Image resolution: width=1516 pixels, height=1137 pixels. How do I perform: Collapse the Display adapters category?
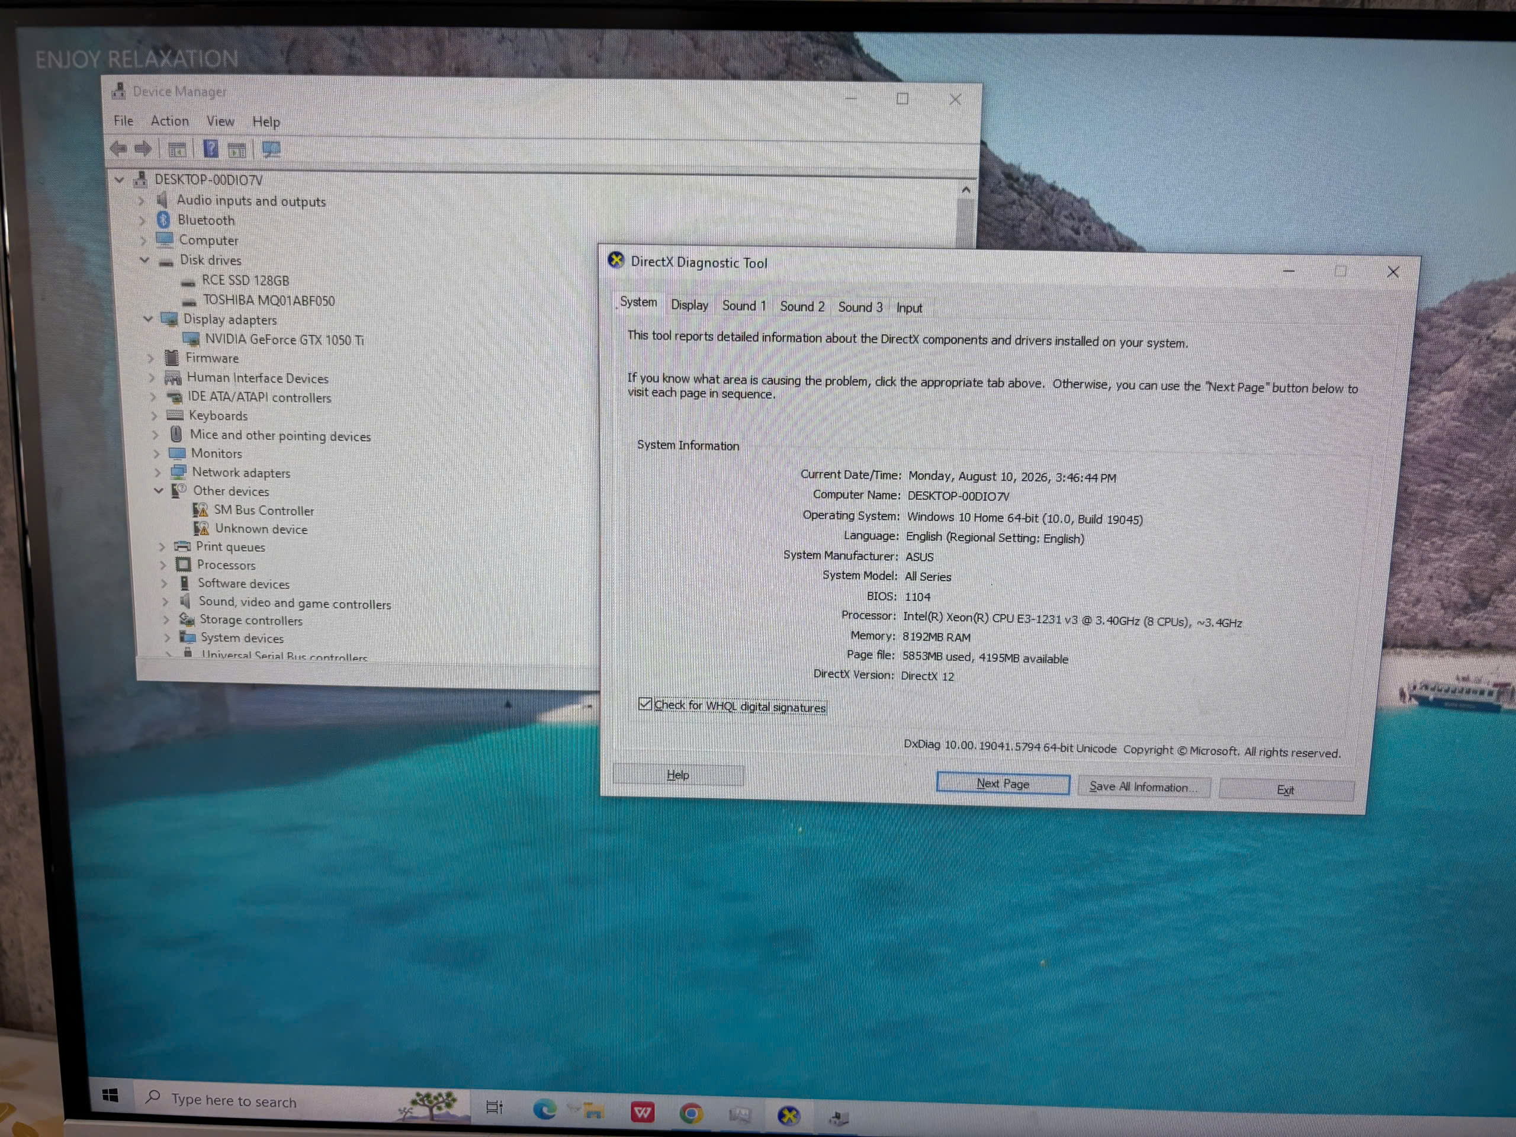147,319
